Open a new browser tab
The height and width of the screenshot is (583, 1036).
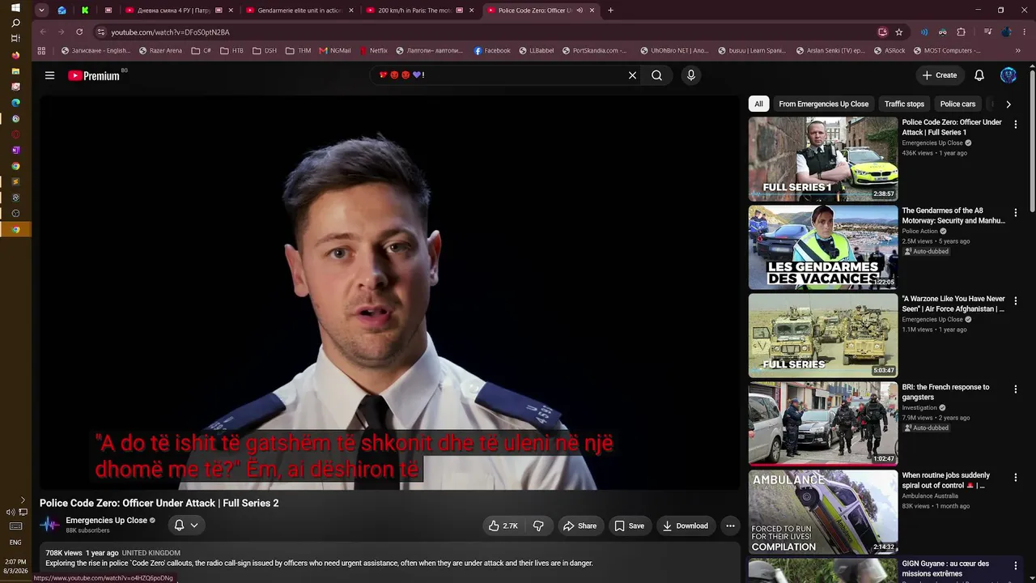point(610,11)
